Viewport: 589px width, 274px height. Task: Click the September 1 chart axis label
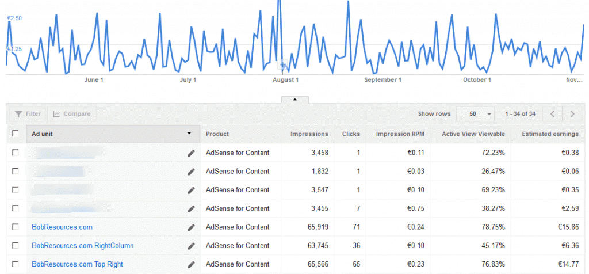(383, 80)
